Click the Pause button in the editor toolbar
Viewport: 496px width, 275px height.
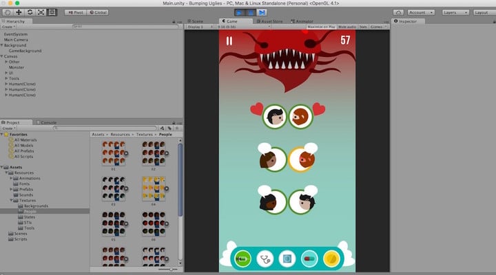click(x=251, y=12)
